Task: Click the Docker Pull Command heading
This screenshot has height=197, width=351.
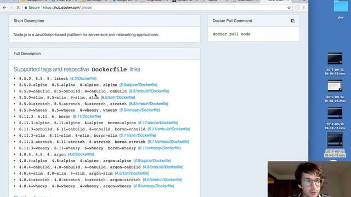Action: [x=233, y=21]
